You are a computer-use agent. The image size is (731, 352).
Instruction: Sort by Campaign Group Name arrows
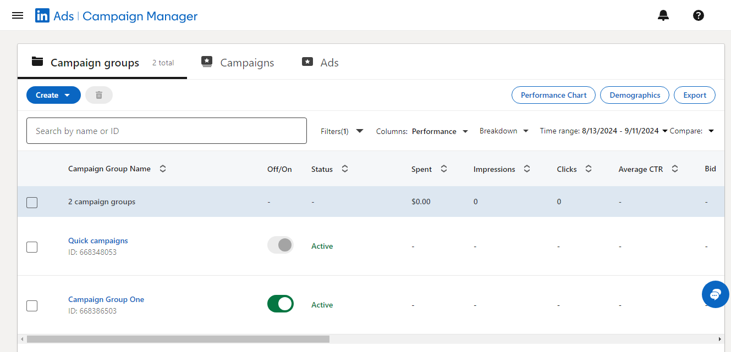tap(163, 169)
